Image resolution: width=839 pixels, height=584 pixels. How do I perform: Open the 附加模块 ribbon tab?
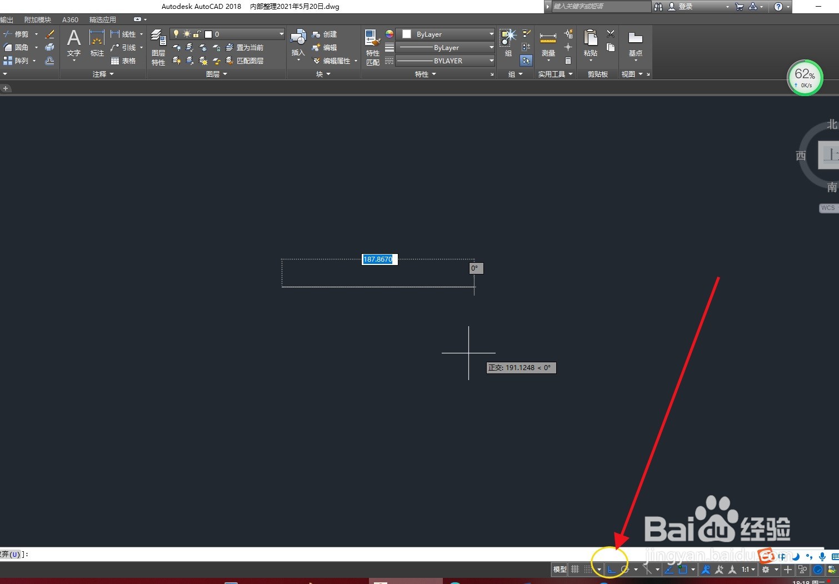coord(37,19)
